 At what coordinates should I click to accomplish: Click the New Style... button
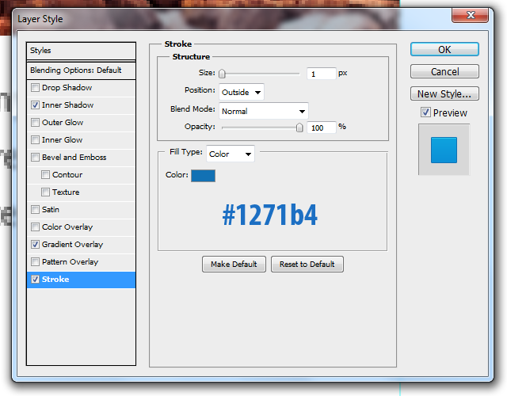click(x=444, y=93)
